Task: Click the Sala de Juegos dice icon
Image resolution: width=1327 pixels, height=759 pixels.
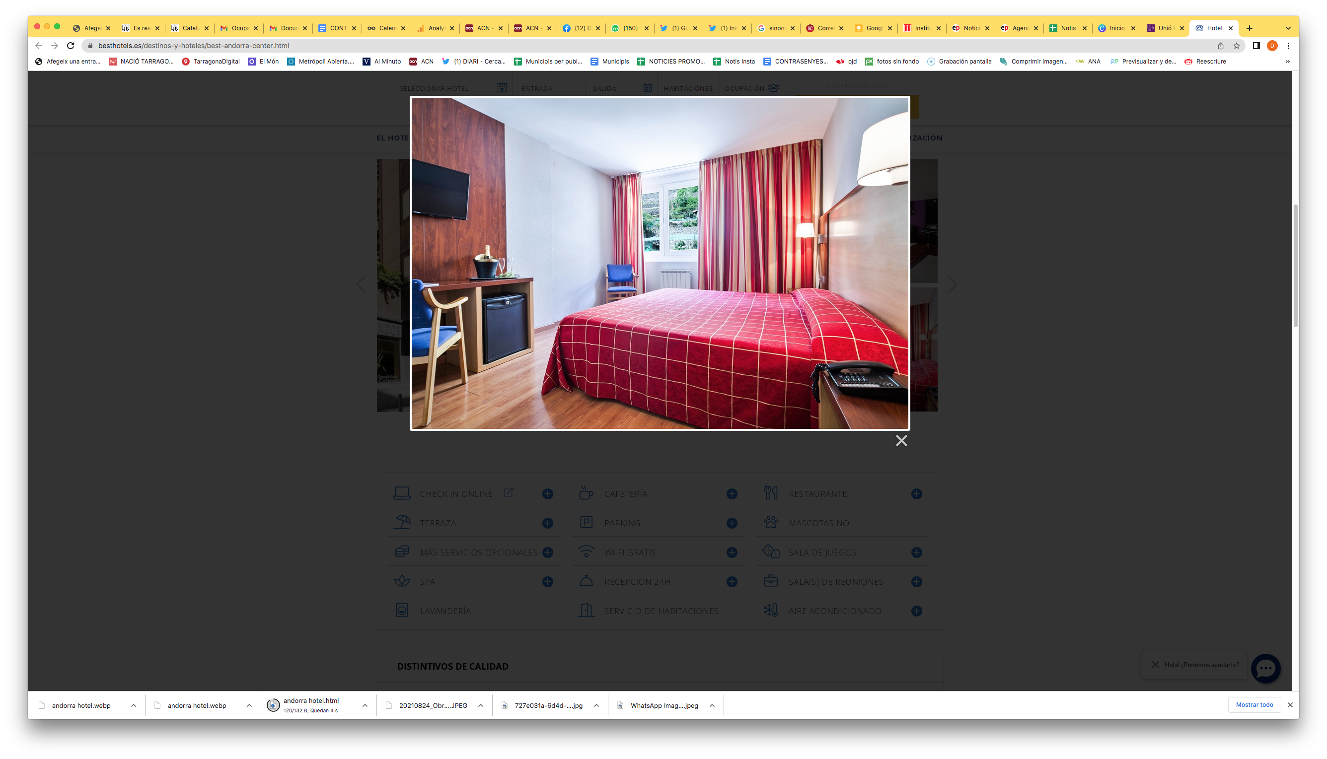Action: [771, 551]
